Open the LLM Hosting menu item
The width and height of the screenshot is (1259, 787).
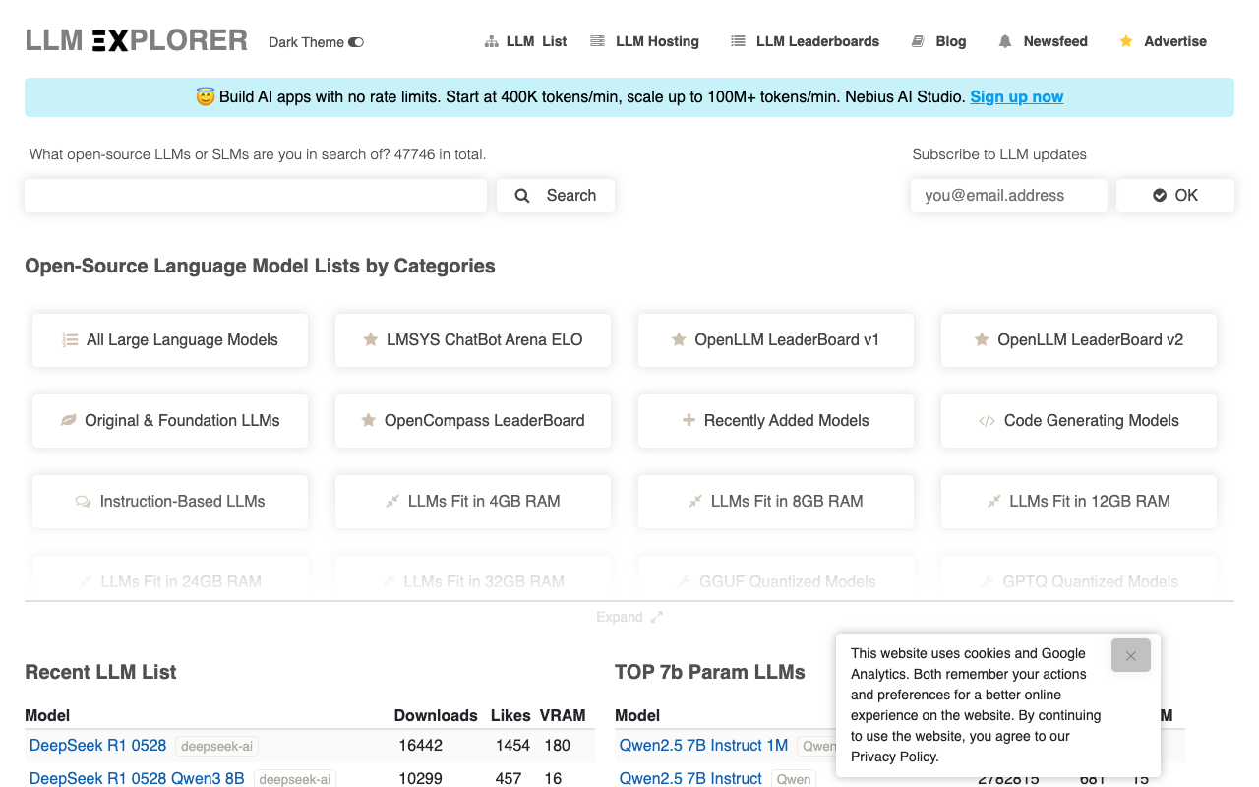click(x=644, y=41)
